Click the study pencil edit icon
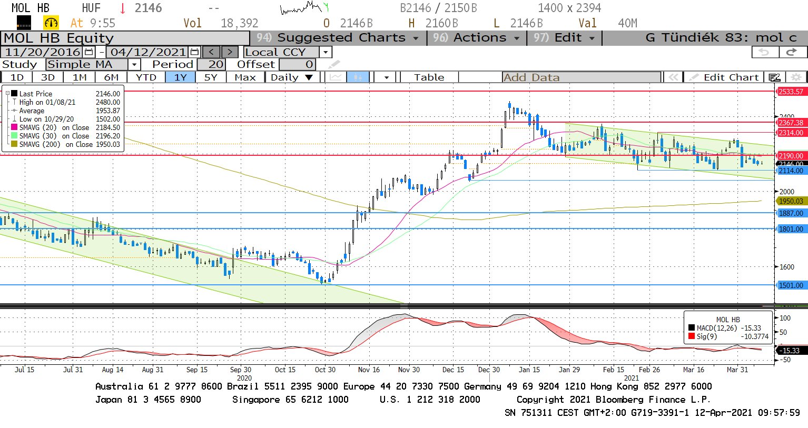This screenshot has height=428, width=808. 334,65
